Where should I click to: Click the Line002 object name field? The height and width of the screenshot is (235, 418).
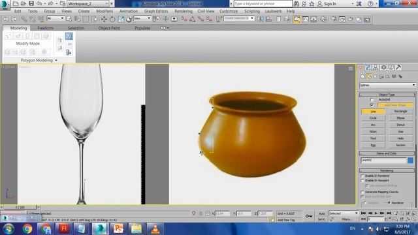pyautogui.click(x=383, y=161)
